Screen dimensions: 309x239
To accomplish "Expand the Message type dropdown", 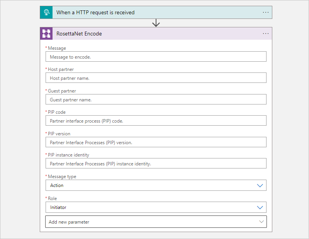I will (x=156, y=185).
